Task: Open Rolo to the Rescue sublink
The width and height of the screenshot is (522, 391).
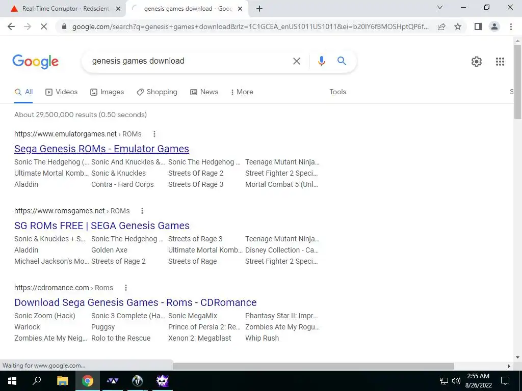Action: [121, 338]
